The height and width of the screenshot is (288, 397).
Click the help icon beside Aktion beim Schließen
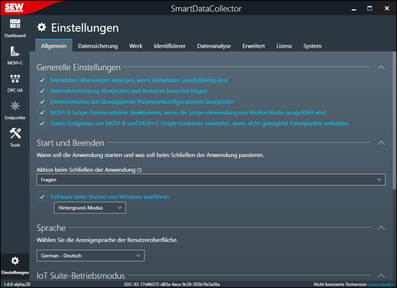(139, 170)
